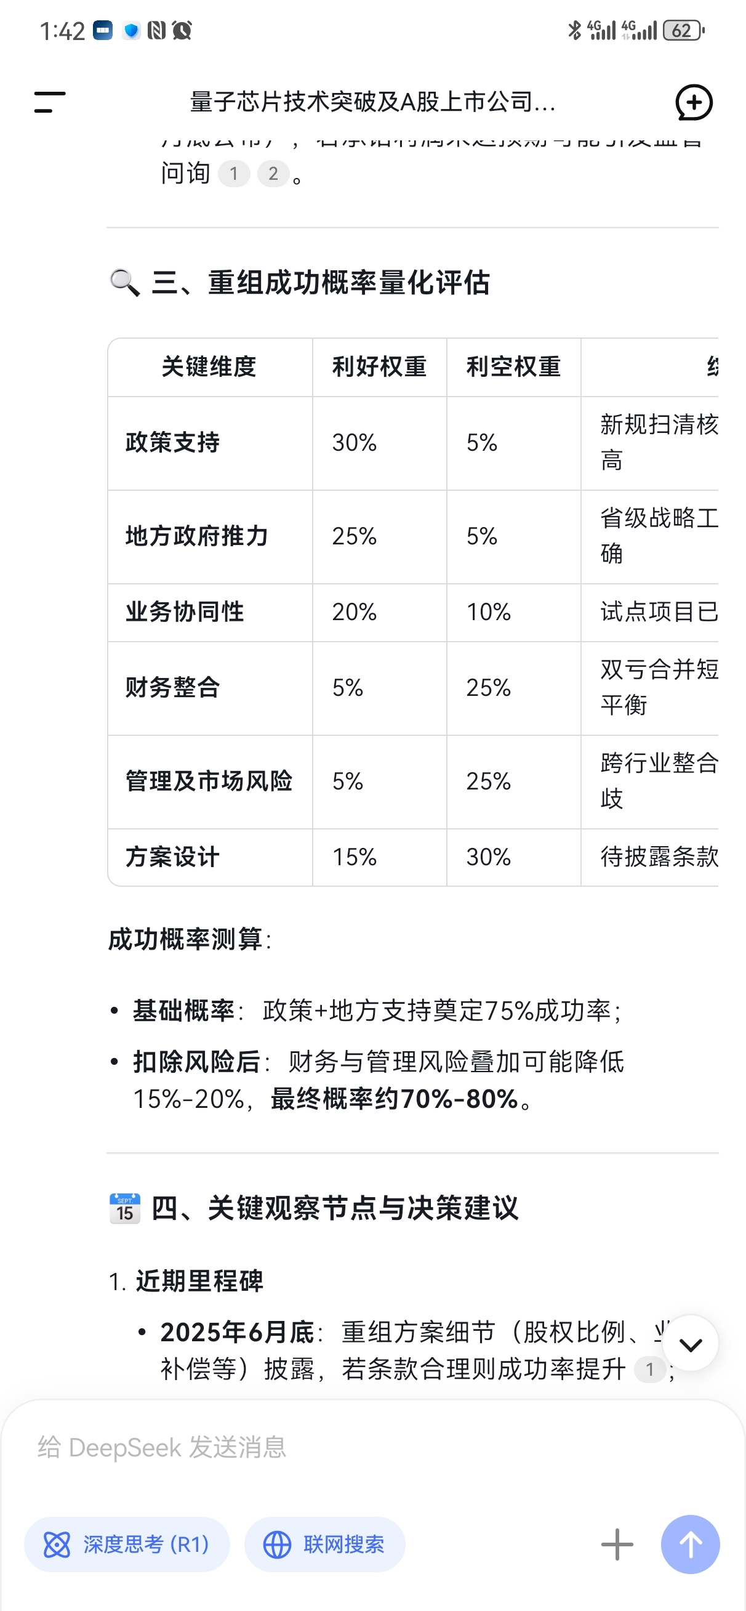Open citation 1 after 问询
The width and height of the screenshot is (746, 1611).
[234, 173]
